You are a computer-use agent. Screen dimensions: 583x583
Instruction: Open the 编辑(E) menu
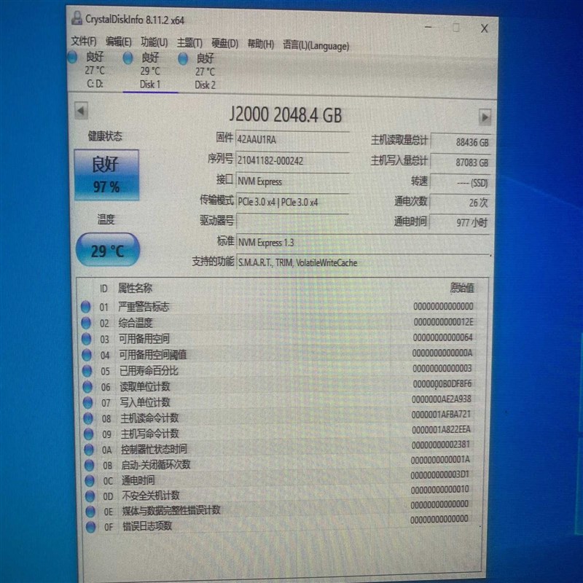click(x=118, y=42)
